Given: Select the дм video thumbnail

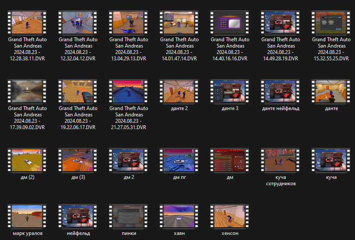Looking at the screenshot, I should coord(230,161).
